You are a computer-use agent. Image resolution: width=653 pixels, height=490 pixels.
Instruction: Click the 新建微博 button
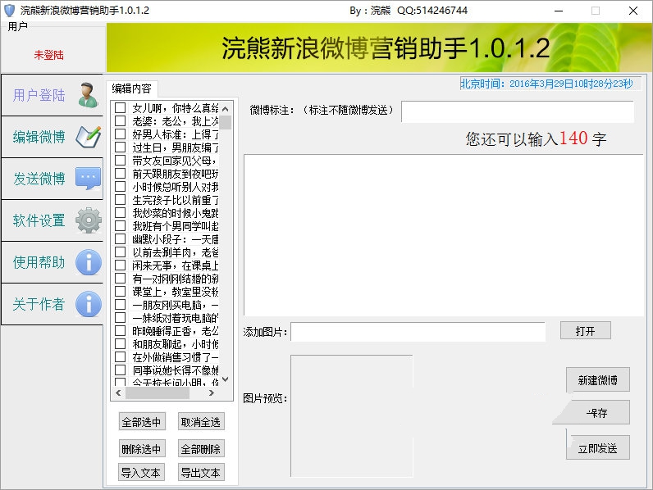point(597,379)
